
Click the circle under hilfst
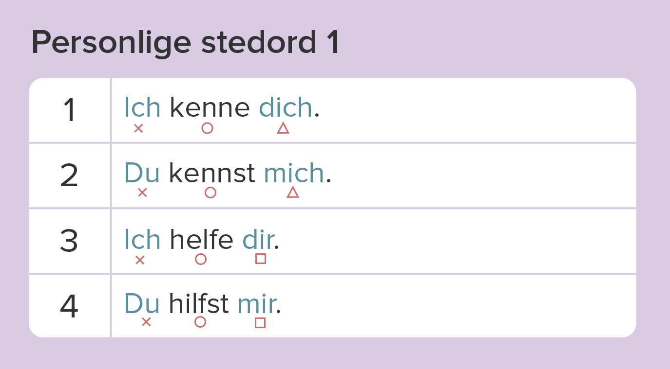tap(200, 322)
